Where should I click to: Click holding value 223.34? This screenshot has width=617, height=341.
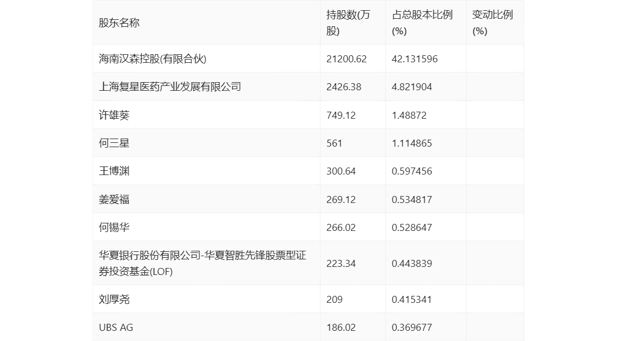[x=341, y=264]
